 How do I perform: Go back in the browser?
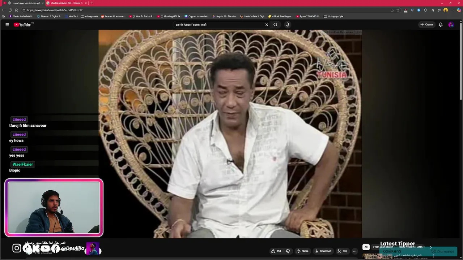(3, 10)
